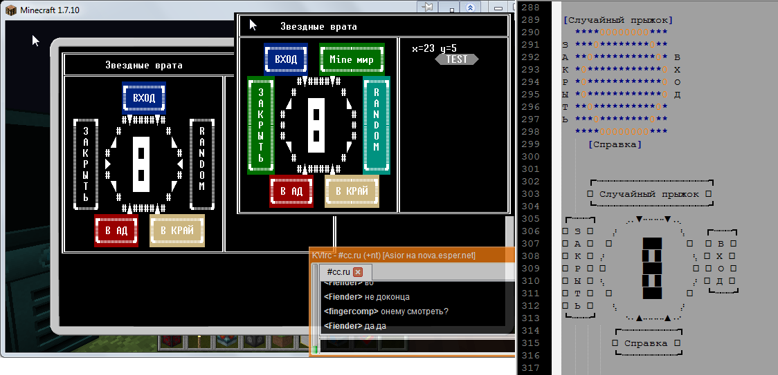Click line number 300 in editor gutter
778x375 pixels.
[x=531, y=157]
